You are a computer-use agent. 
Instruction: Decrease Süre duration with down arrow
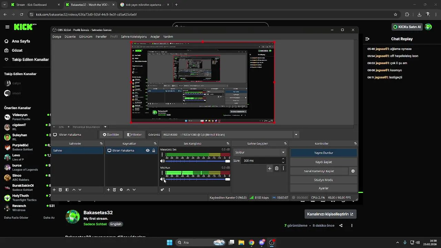point(283,162)
